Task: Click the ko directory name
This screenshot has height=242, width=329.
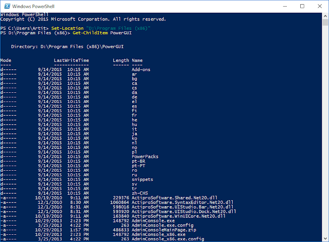Action: click(x=135, y=138)
